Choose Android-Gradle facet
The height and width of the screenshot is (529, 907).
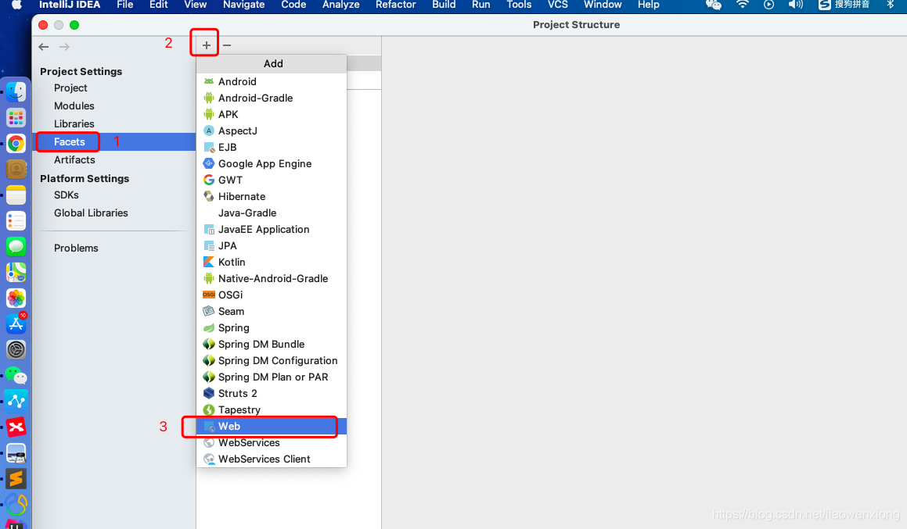[272, 98]
